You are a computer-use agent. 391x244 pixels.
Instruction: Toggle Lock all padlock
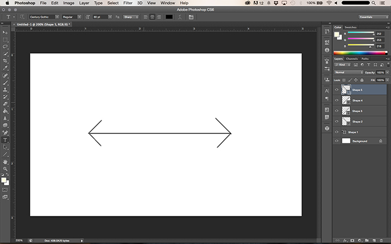point(362,80)
